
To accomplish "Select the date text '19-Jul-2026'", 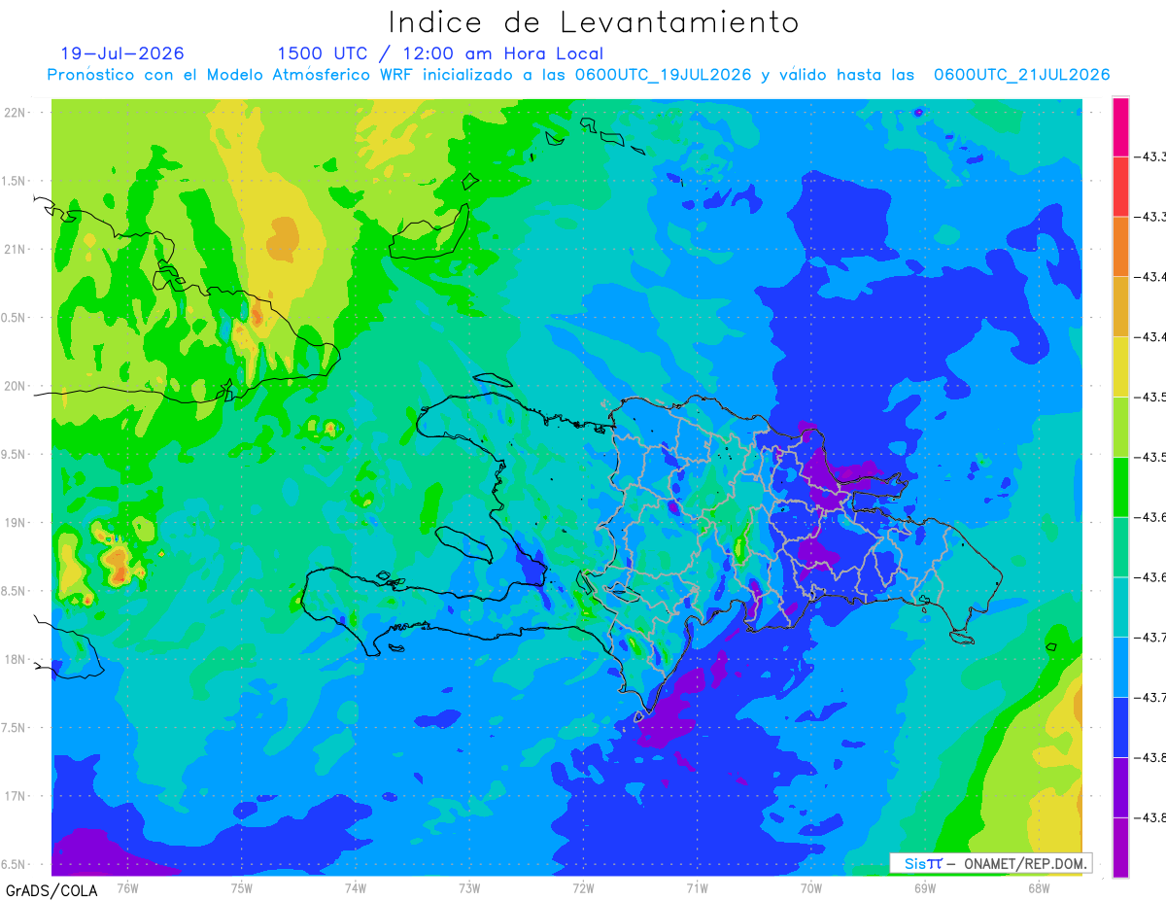I will pos(122,53).
